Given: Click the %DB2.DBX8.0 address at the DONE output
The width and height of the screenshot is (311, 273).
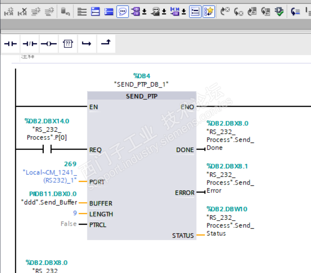Looking at the screenshot, I should (228, 123).
